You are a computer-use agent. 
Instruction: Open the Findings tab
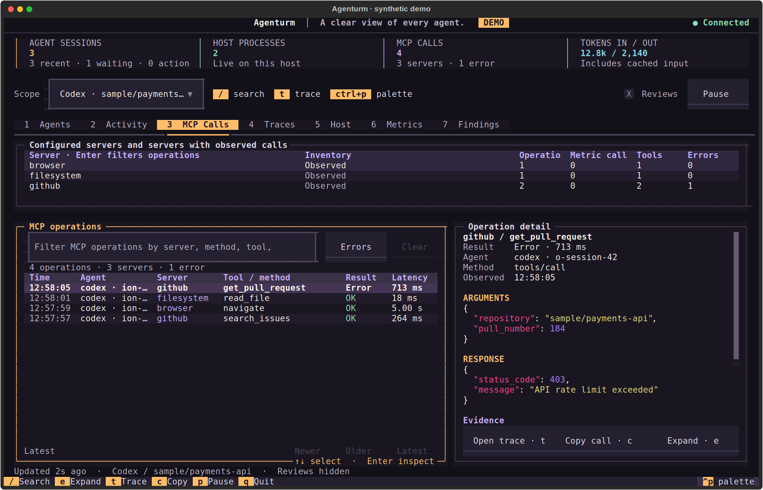click(471, 125)
